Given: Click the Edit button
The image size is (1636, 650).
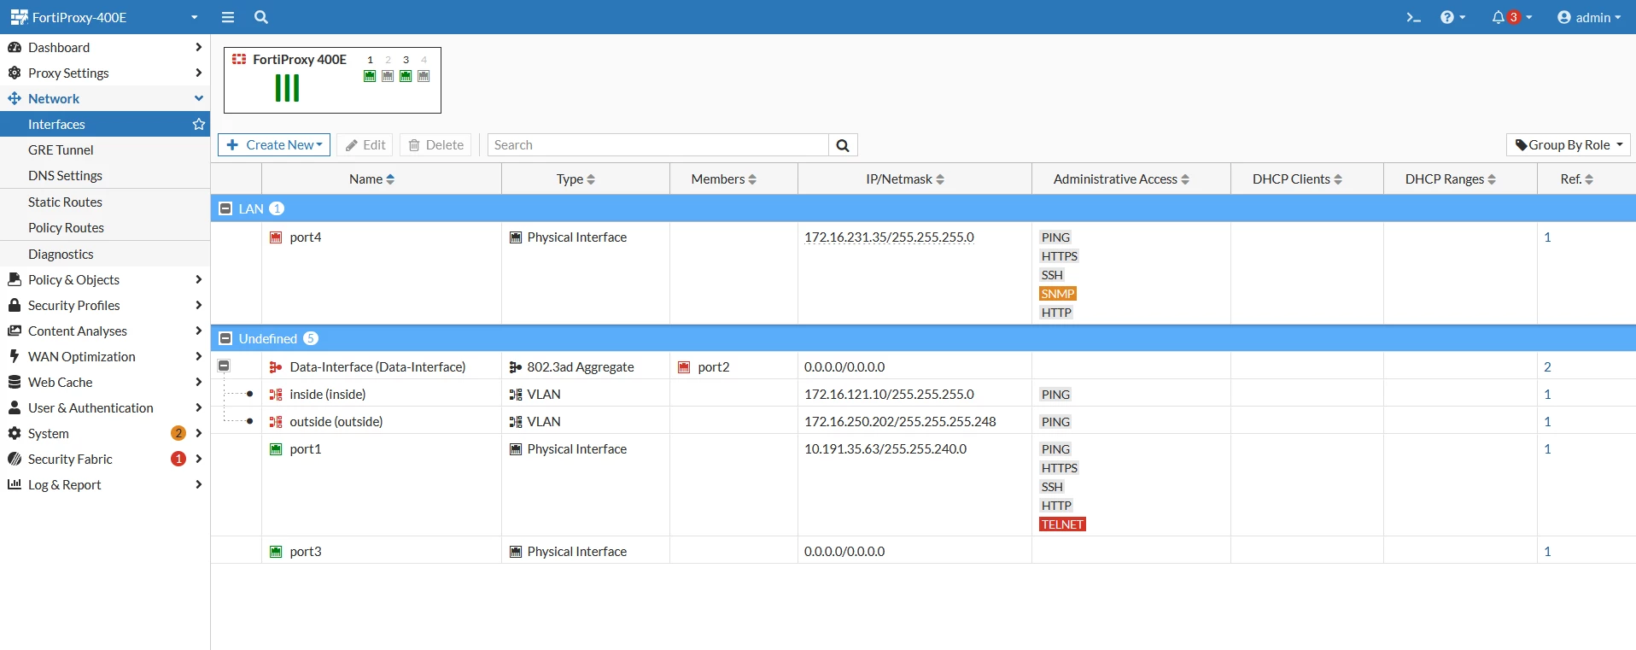Looking at the screenshot, I should pyautogui.click(x=365, y=145).
